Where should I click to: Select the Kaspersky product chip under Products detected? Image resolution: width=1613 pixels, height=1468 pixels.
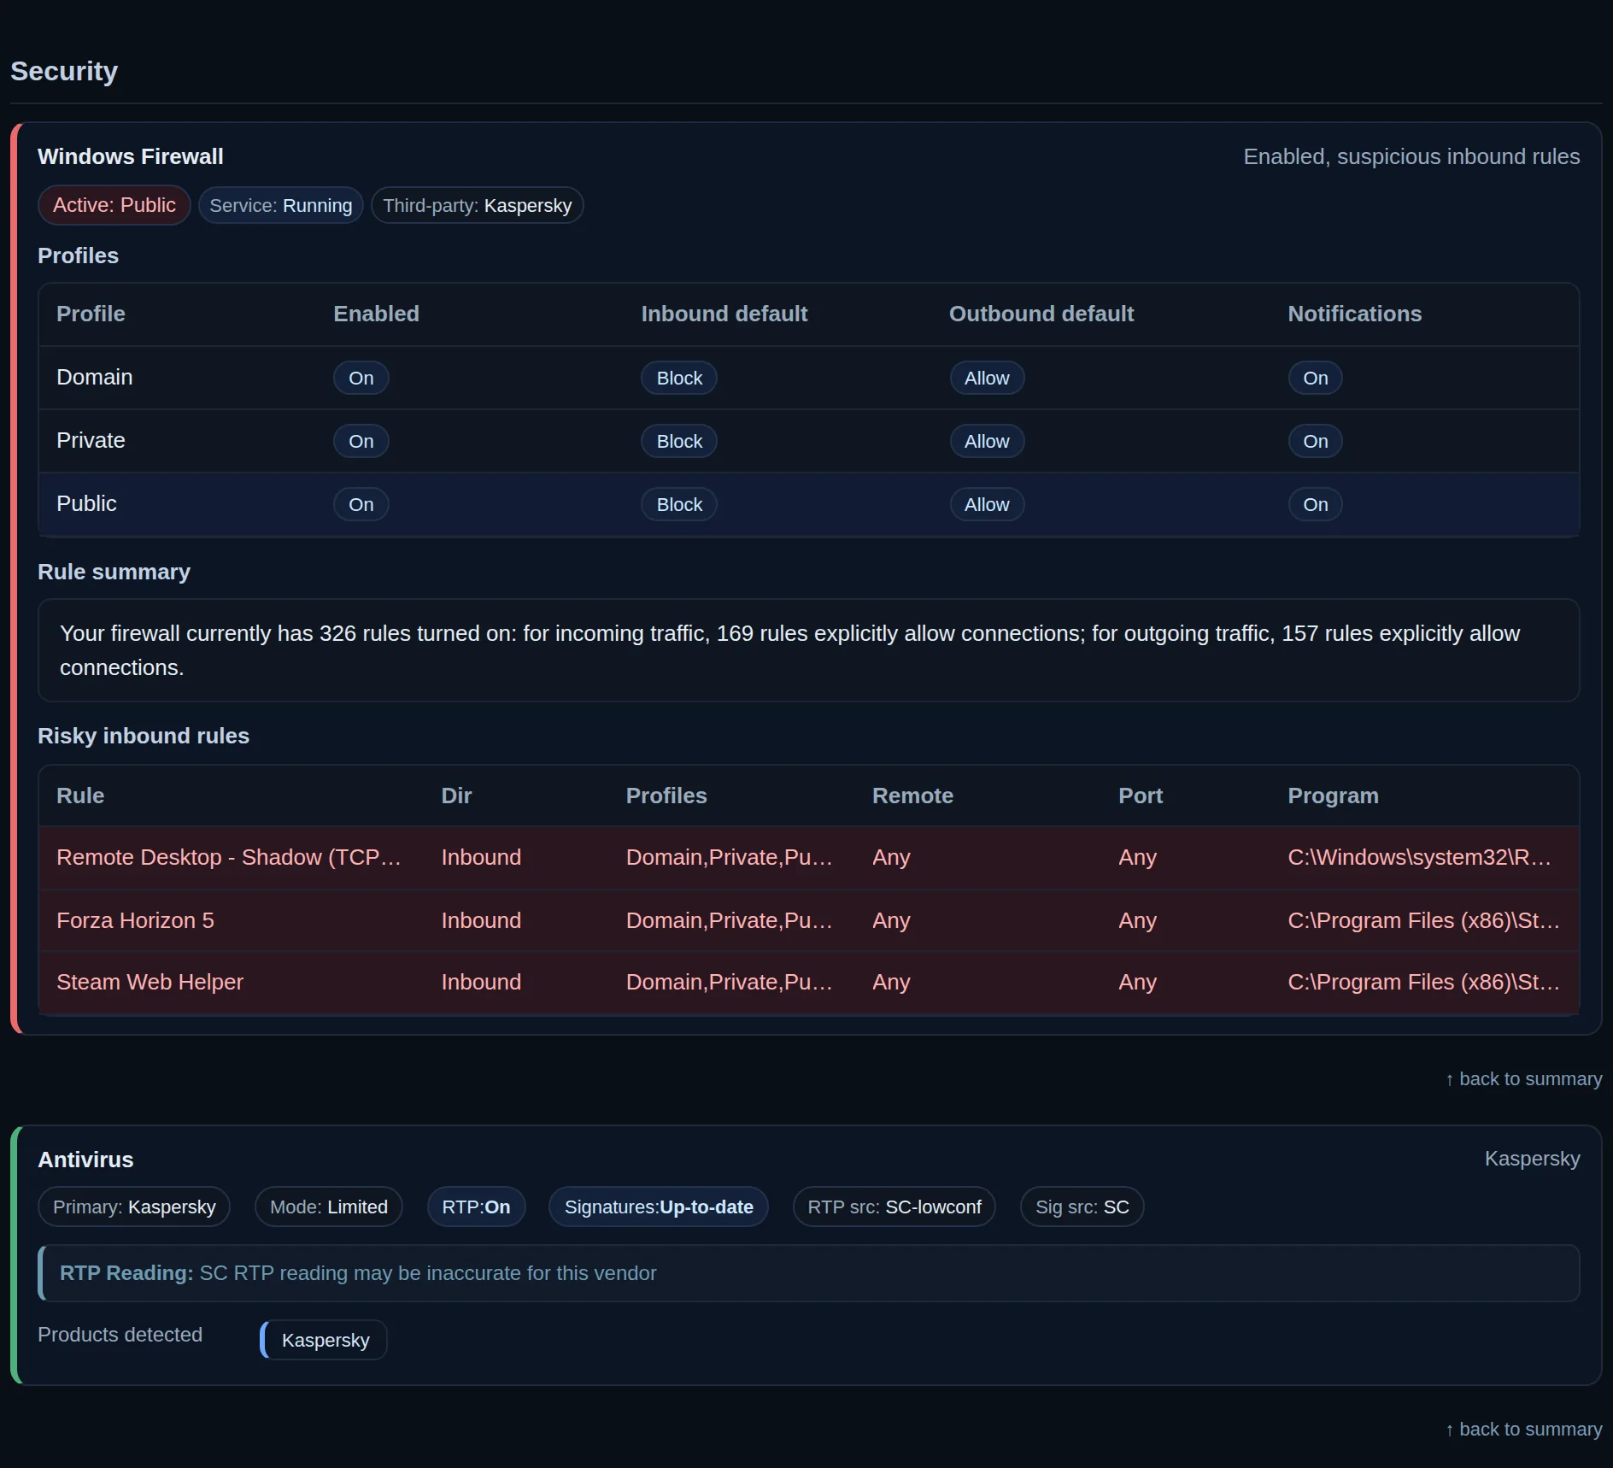pos(324,1340)
